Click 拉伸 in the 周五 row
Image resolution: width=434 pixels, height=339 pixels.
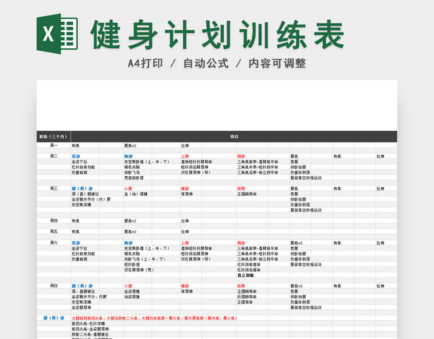pos(185,232)
